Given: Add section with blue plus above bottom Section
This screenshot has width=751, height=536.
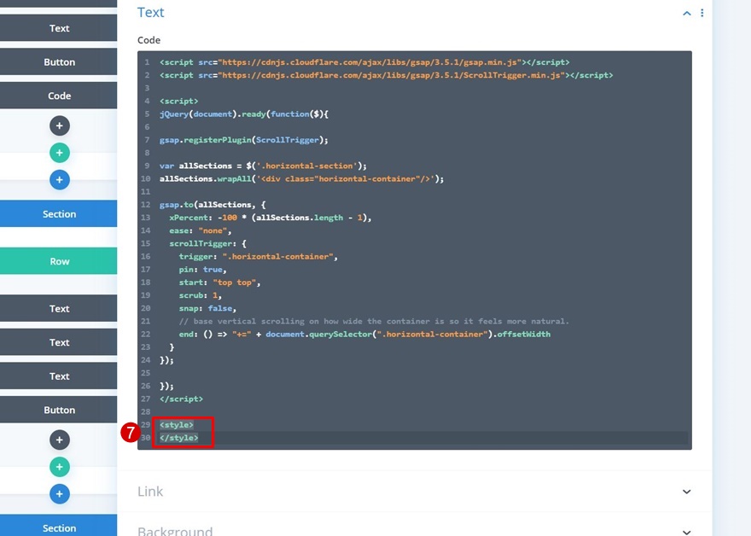Looking at the screenshot, I should tap(60, 494).
